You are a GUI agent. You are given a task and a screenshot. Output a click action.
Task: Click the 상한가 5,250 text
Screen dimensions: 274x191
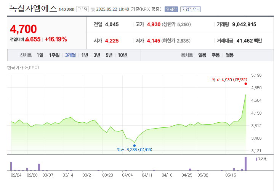click(x=176, y=24)
